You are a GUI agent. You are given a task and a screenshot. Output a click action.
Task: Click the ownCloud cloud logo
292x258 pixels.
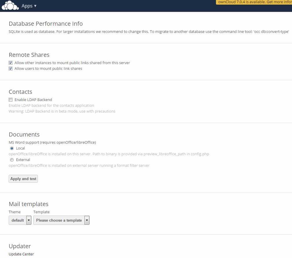click(x=10, y=5)
